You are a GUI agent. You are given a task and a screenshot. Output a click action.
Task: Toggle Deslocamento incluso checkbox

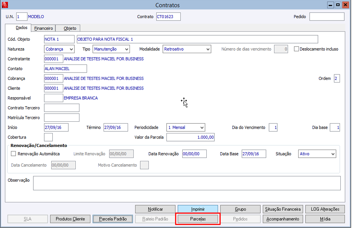coord(296,49)
